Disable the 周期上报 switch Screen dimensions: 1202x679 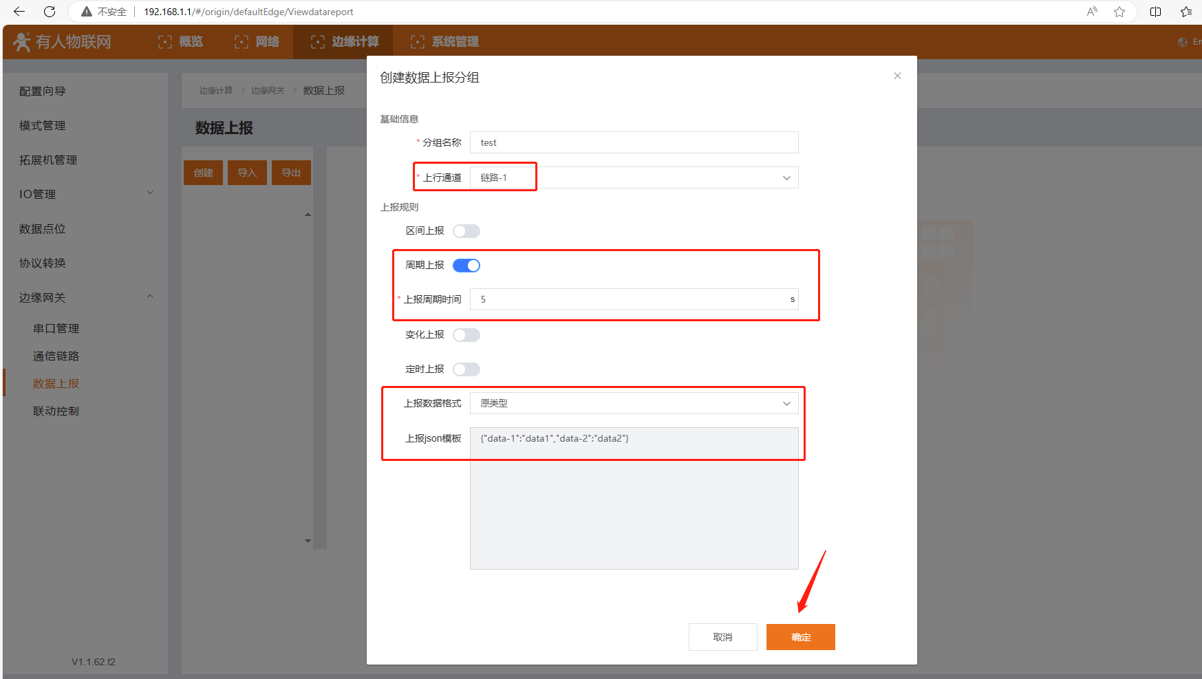[466, 266]
